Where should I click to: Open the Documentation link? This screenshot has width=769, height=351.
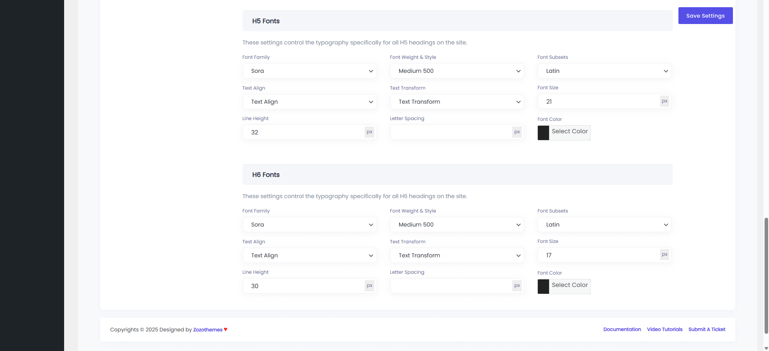click(x=622, y=329)
